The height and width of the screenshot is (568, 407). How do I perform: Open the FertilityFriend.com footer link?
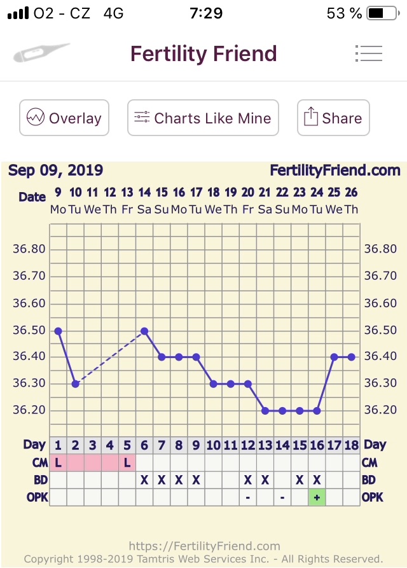[204, 546]
